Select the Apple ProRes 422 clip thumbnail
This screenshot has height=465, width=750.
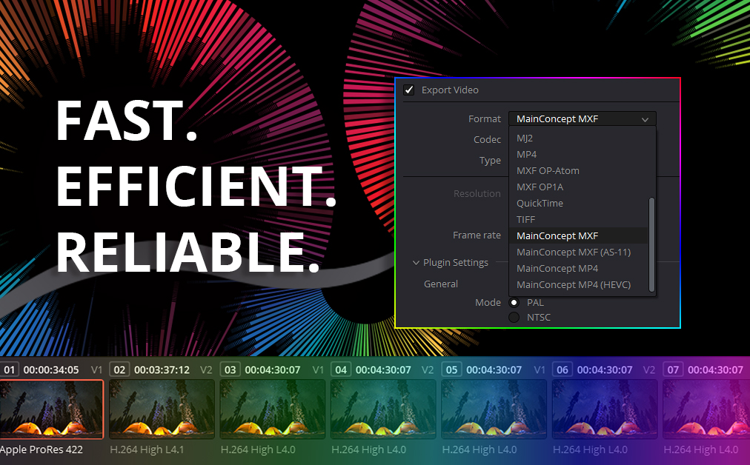click(x=52, y=409)
